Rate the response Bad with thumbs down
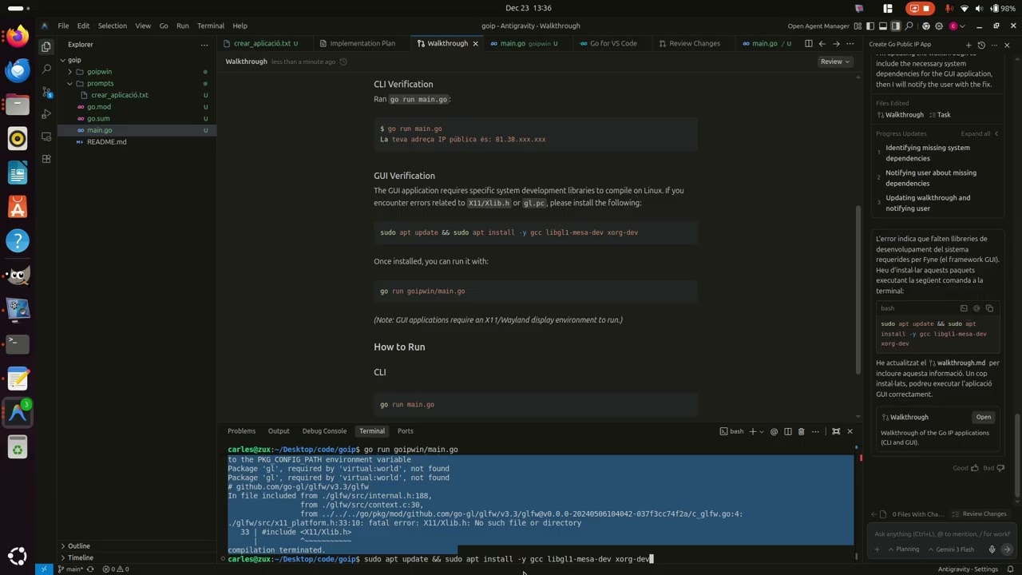This screenshot has height=575, width=1022. pos(1002,468)
